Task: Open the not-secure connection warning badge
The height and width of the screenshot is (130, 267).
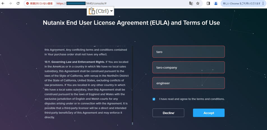Action: (40, 3)
